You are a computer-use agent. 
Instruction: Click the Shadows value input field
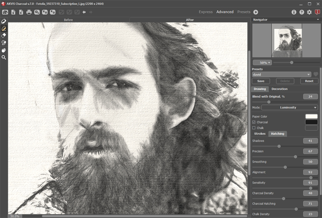[310, 141]
